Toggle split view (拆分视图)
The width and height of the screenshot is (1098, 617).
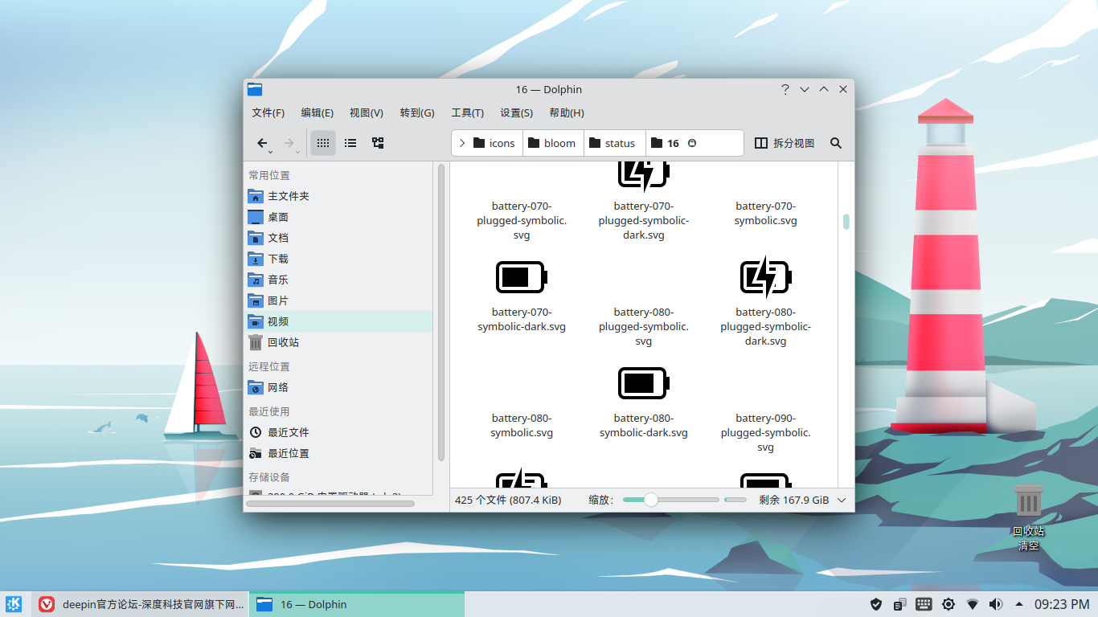point(785,143)
